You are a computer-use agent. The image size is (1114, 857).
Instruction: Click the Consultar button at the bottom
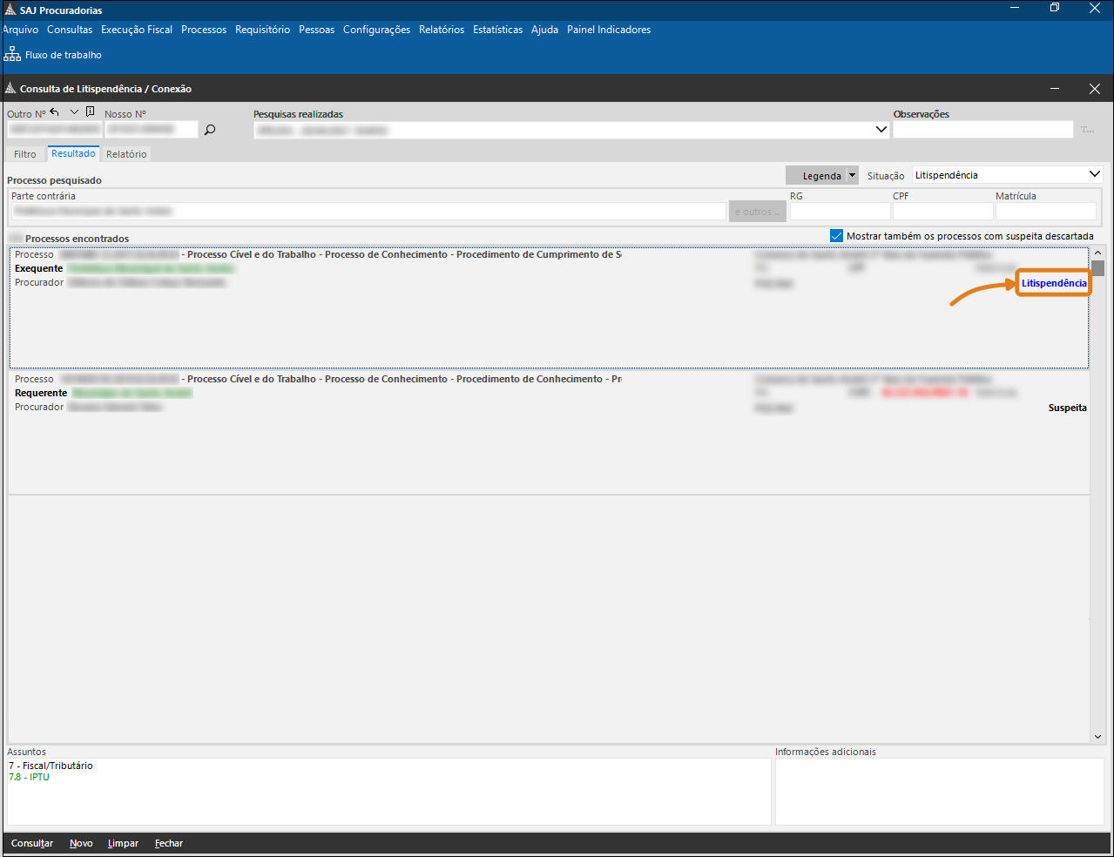pyautogui.click(x=32, y=843)
